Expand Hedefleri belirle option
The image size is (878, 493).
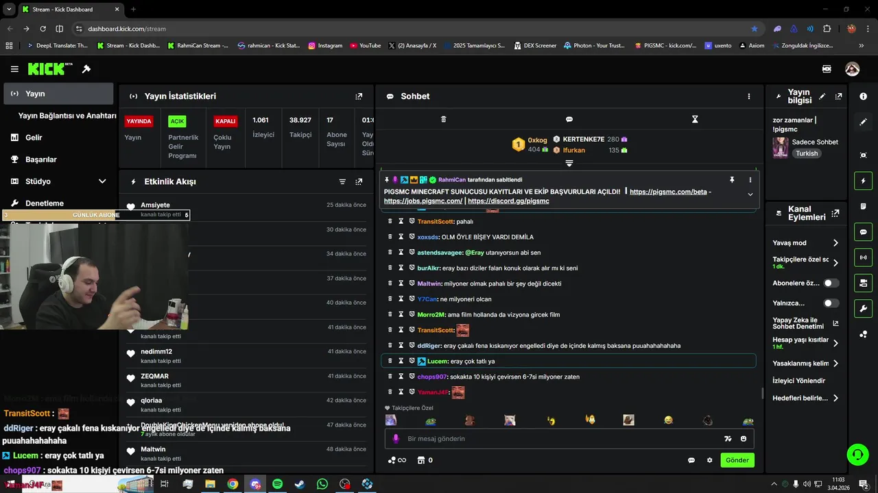(x=835, y=398)
